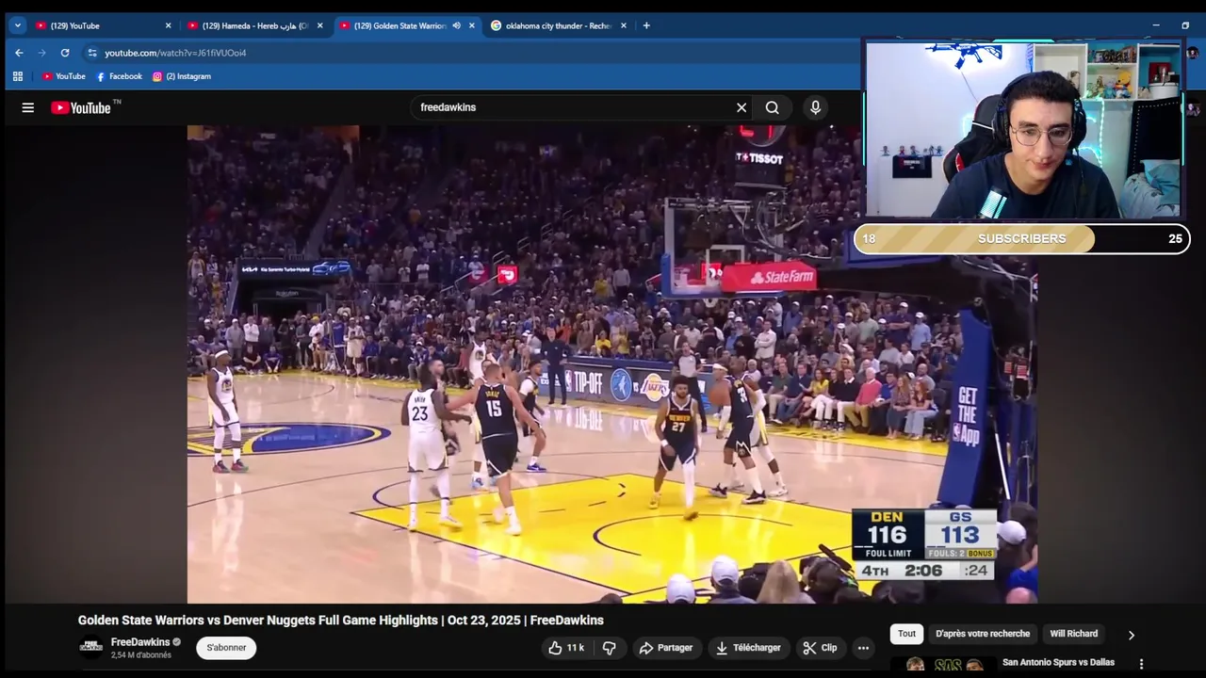Open the YouTube bookmark

pyautogui.click(x=63, y=76)
